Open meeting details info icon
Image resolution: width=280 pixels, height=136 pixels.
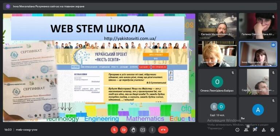(x=237, y=130)
